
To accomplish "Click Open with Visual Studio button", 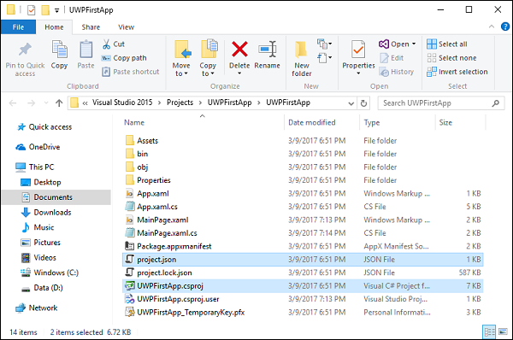I will 394,44.
